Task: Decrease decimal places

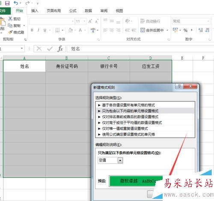Action: 207,30
